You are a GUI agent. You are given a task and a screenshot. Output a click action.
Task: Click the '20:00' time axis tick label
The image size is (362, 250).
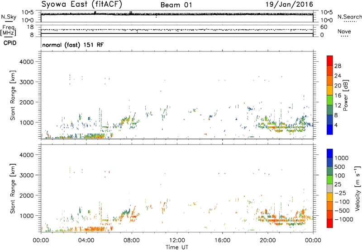point(268,241)
